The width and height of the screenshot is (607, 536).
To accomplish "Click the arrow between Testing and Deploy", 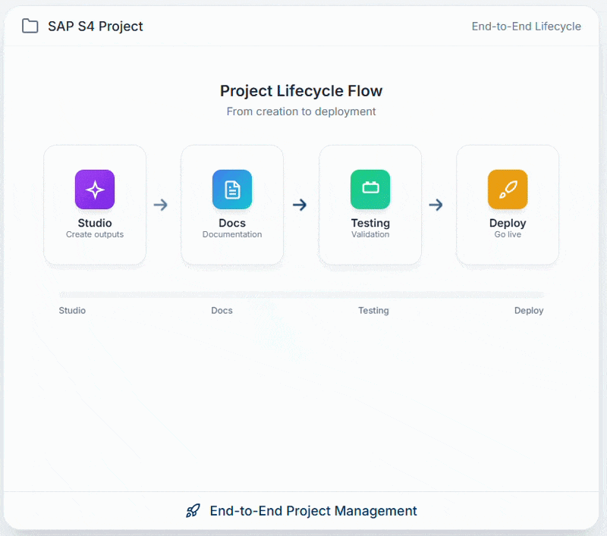I will 436,205.
